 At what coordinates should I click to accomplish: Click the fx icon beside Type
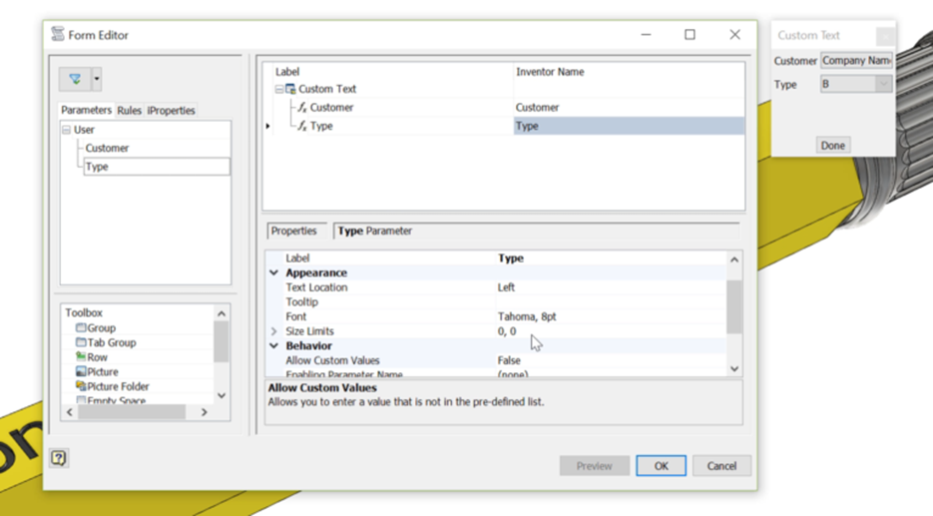pos(302,126)
